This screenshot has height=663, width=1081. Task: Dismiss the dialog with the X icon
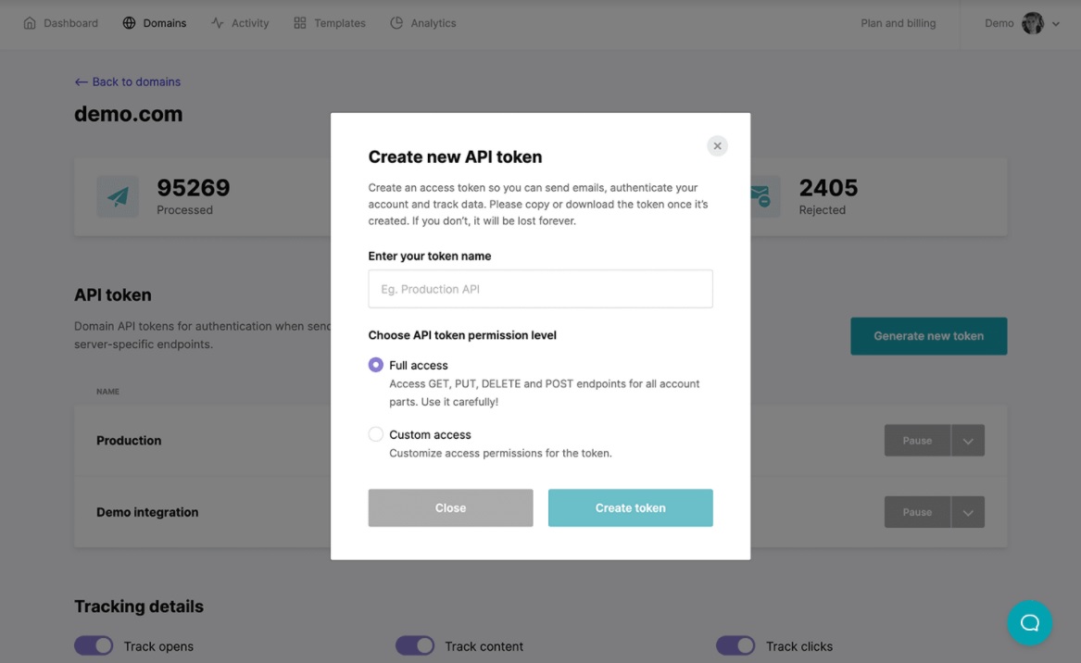click(717, 146)
